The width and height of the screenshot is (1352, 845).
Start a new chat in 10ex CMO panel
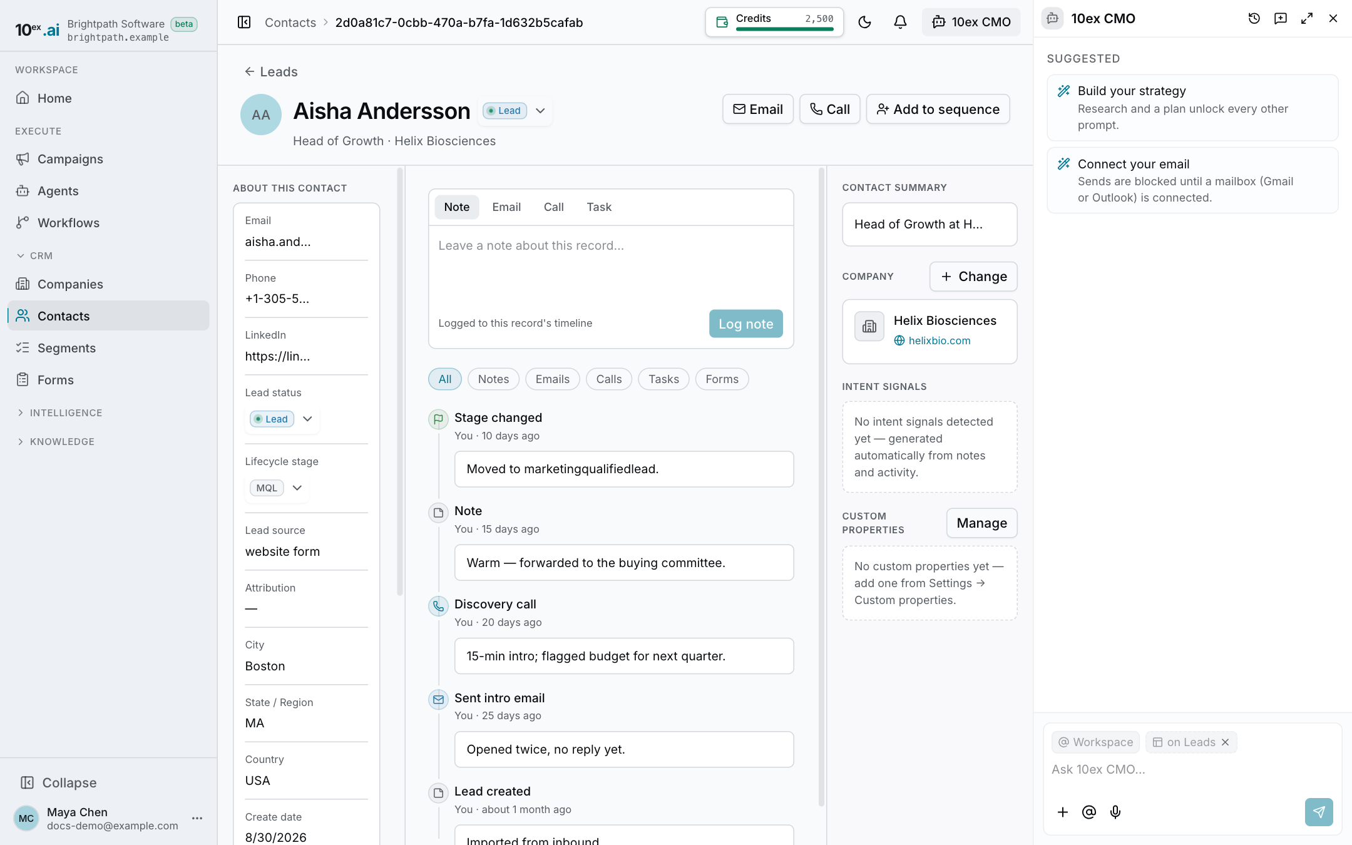[x=1280, y=19]
